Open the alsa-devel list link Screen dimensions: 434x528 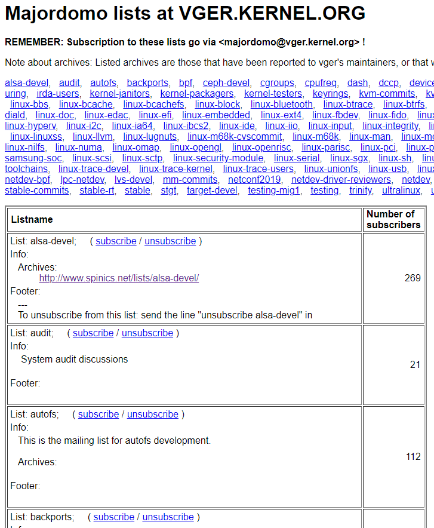pos(27,83)
